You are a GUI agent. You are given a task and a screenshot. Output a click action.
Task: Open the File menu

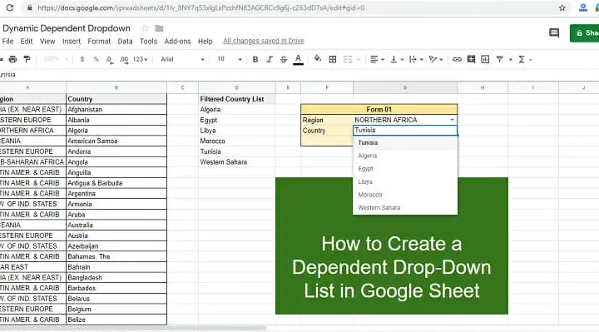[x=7, y=42]
